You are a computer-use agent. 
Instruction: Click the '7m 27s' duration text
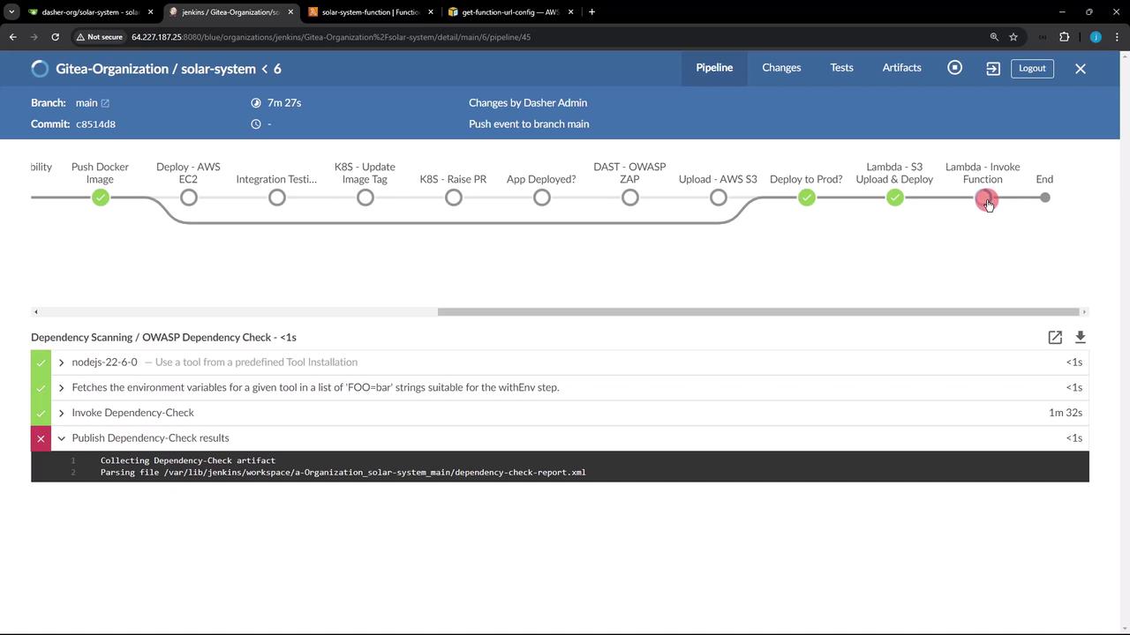coord(284,103)
